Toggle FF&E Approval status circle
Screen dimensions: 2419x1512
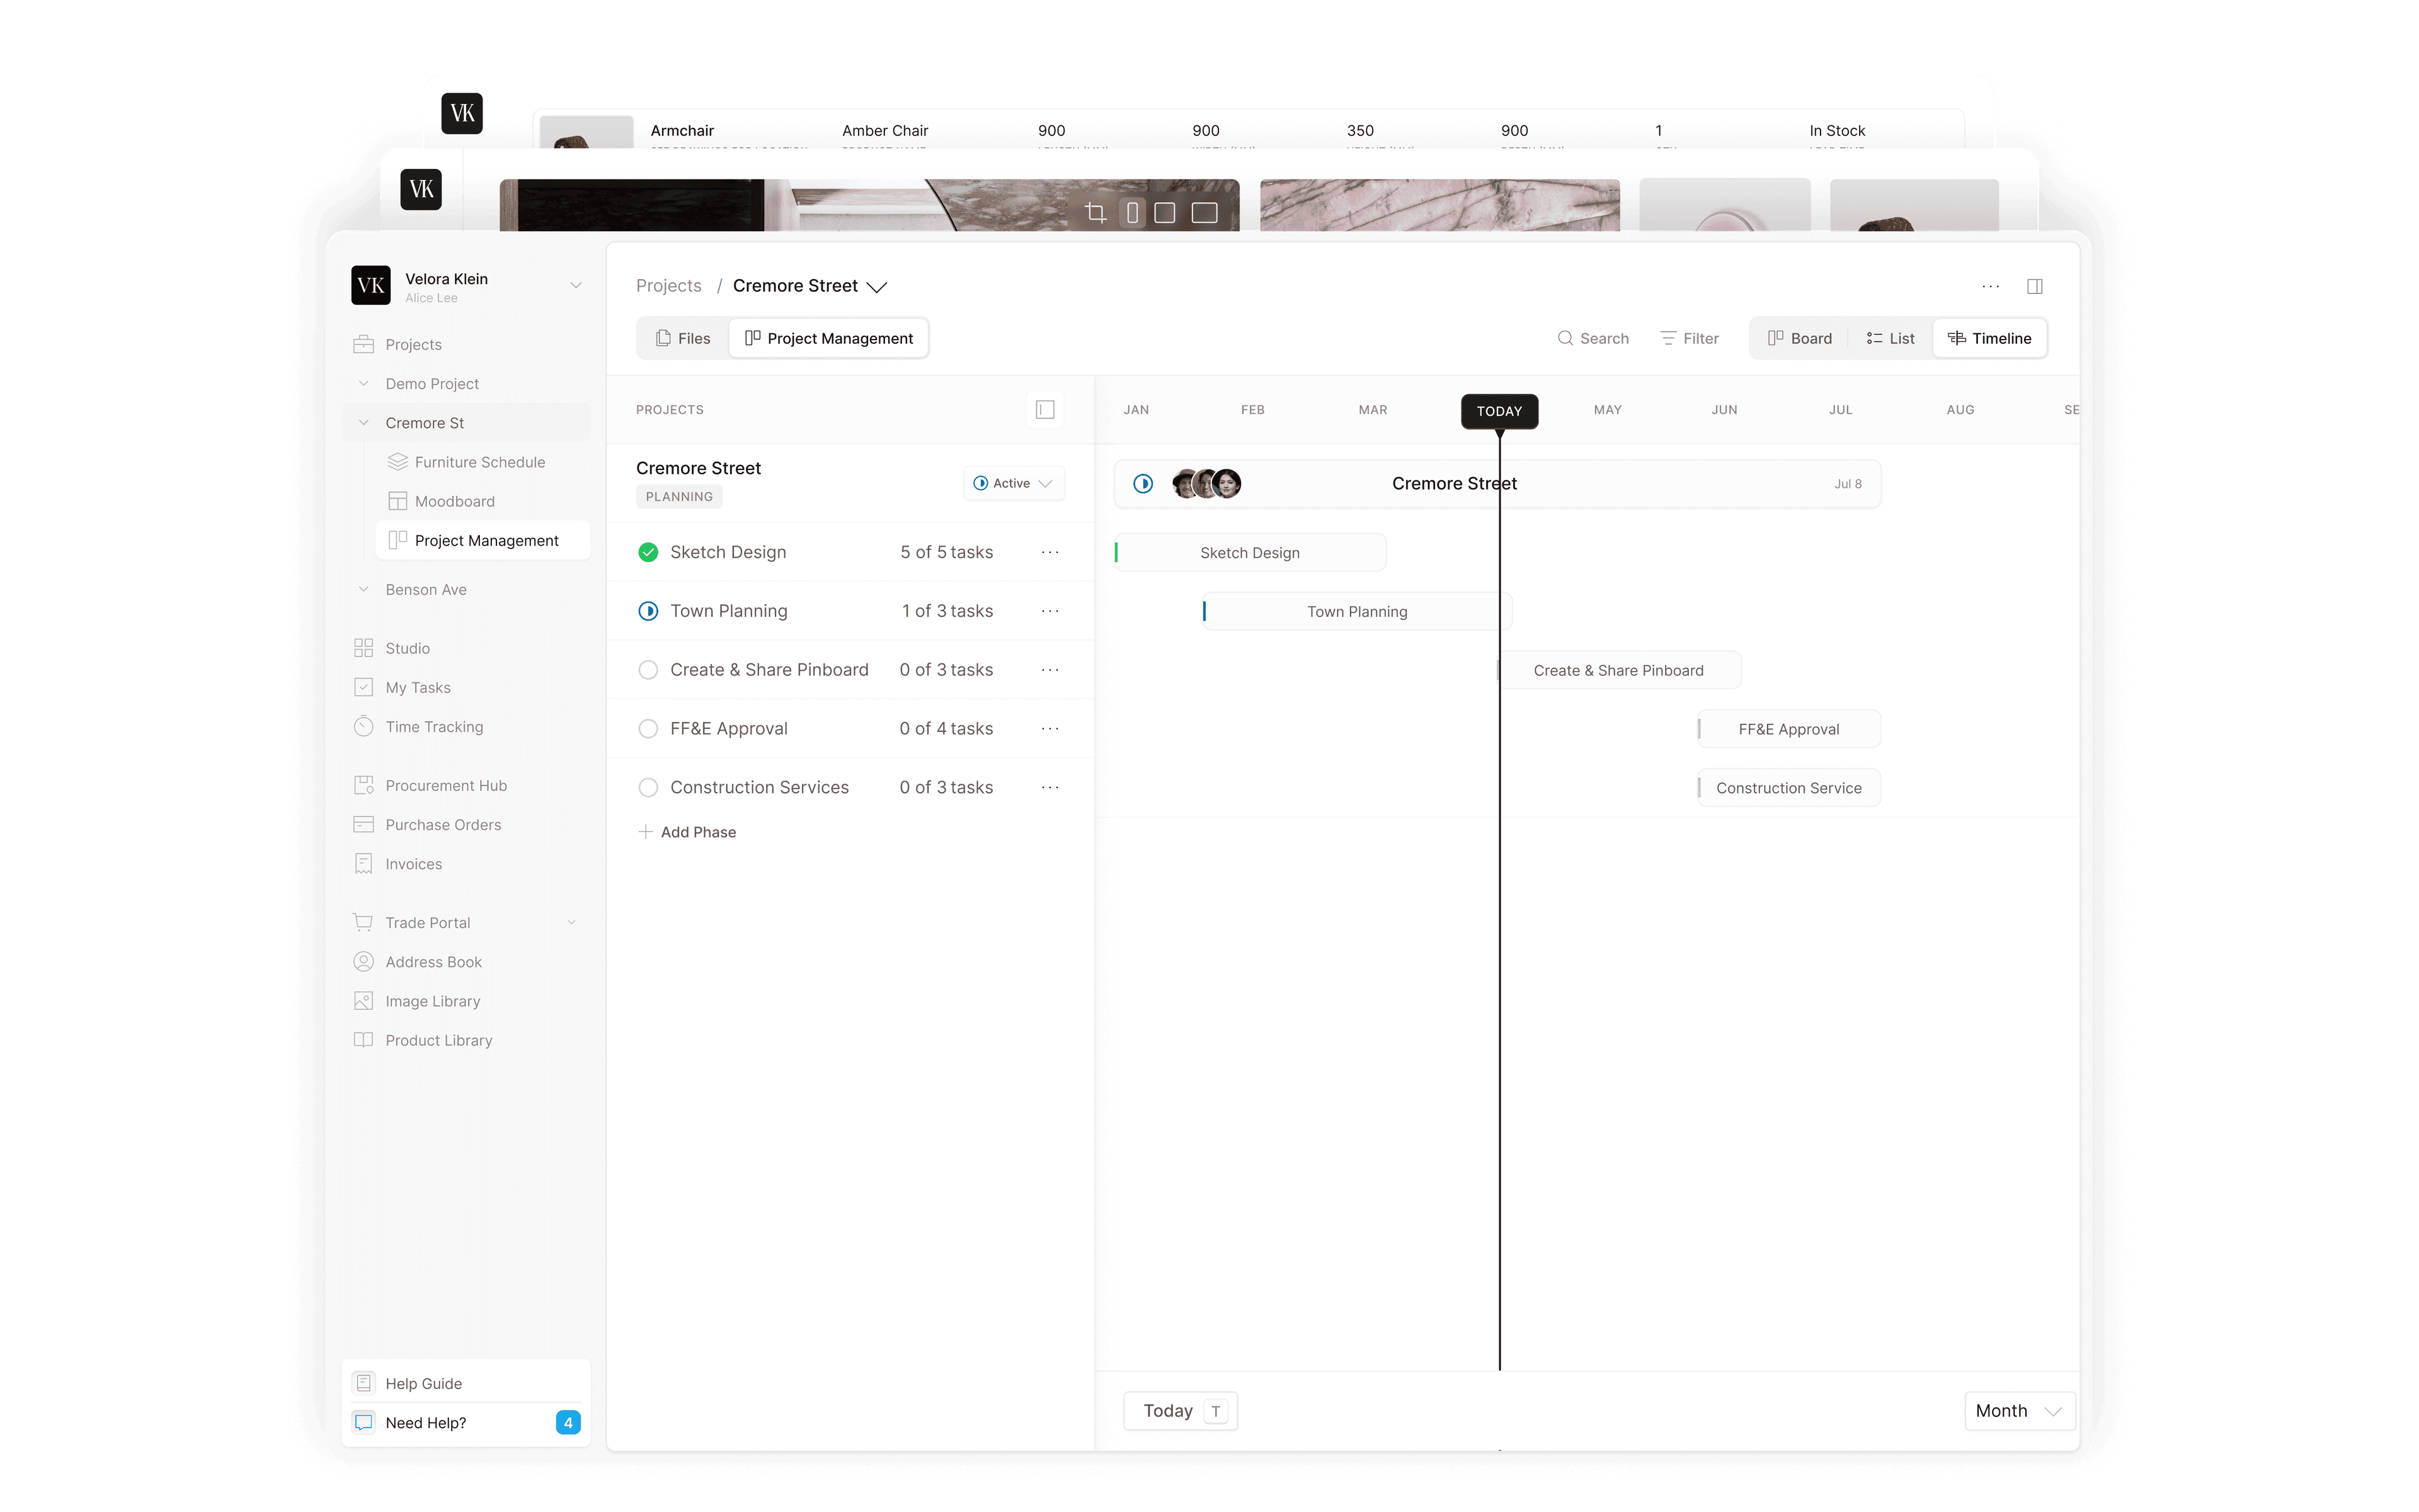[648, 728]
